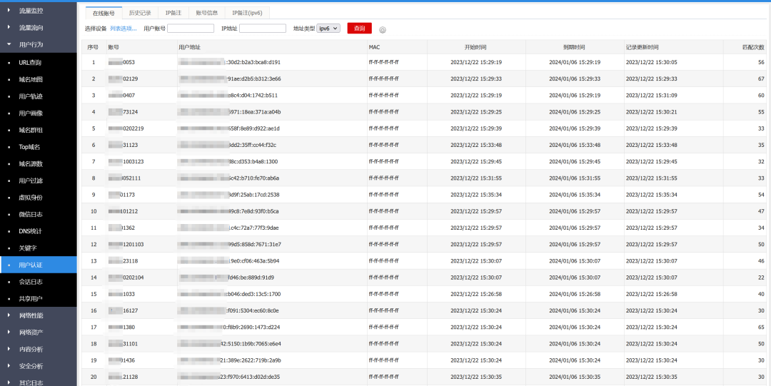This screenshot has width=771, height=386.
Task: Click expiry time 2024/01/06 15:29:45
Action: click(575, 162)
